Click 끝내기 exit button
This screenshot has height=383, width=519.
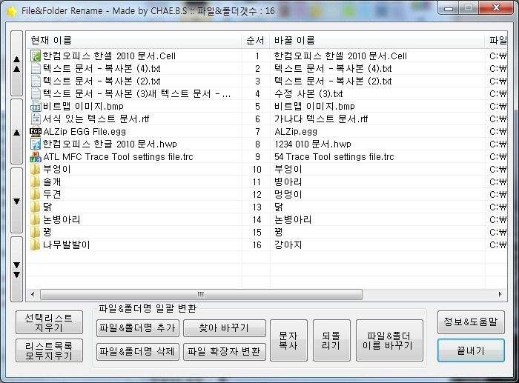471,350
